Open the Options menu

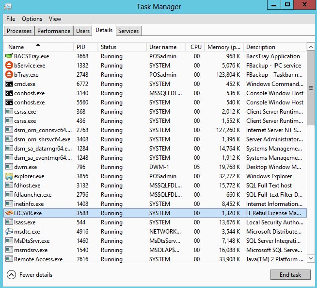(32, 19)
